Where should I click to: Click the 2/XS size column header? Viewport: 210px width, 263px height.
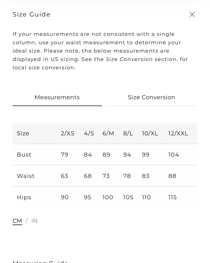[68, 134]
